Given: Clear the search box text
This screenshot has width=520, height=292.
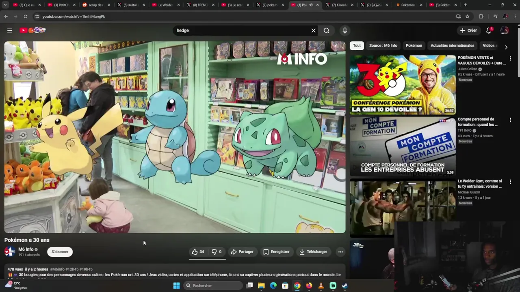Looking at the screenshot, I should [x=313, y=30].
